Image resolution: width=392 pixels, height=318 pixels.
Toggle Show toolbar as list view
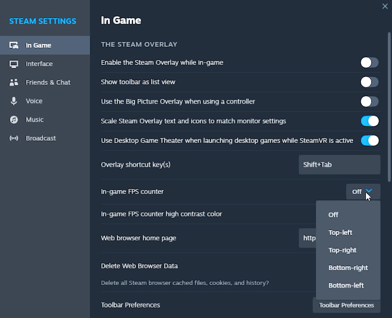point(369,82)
